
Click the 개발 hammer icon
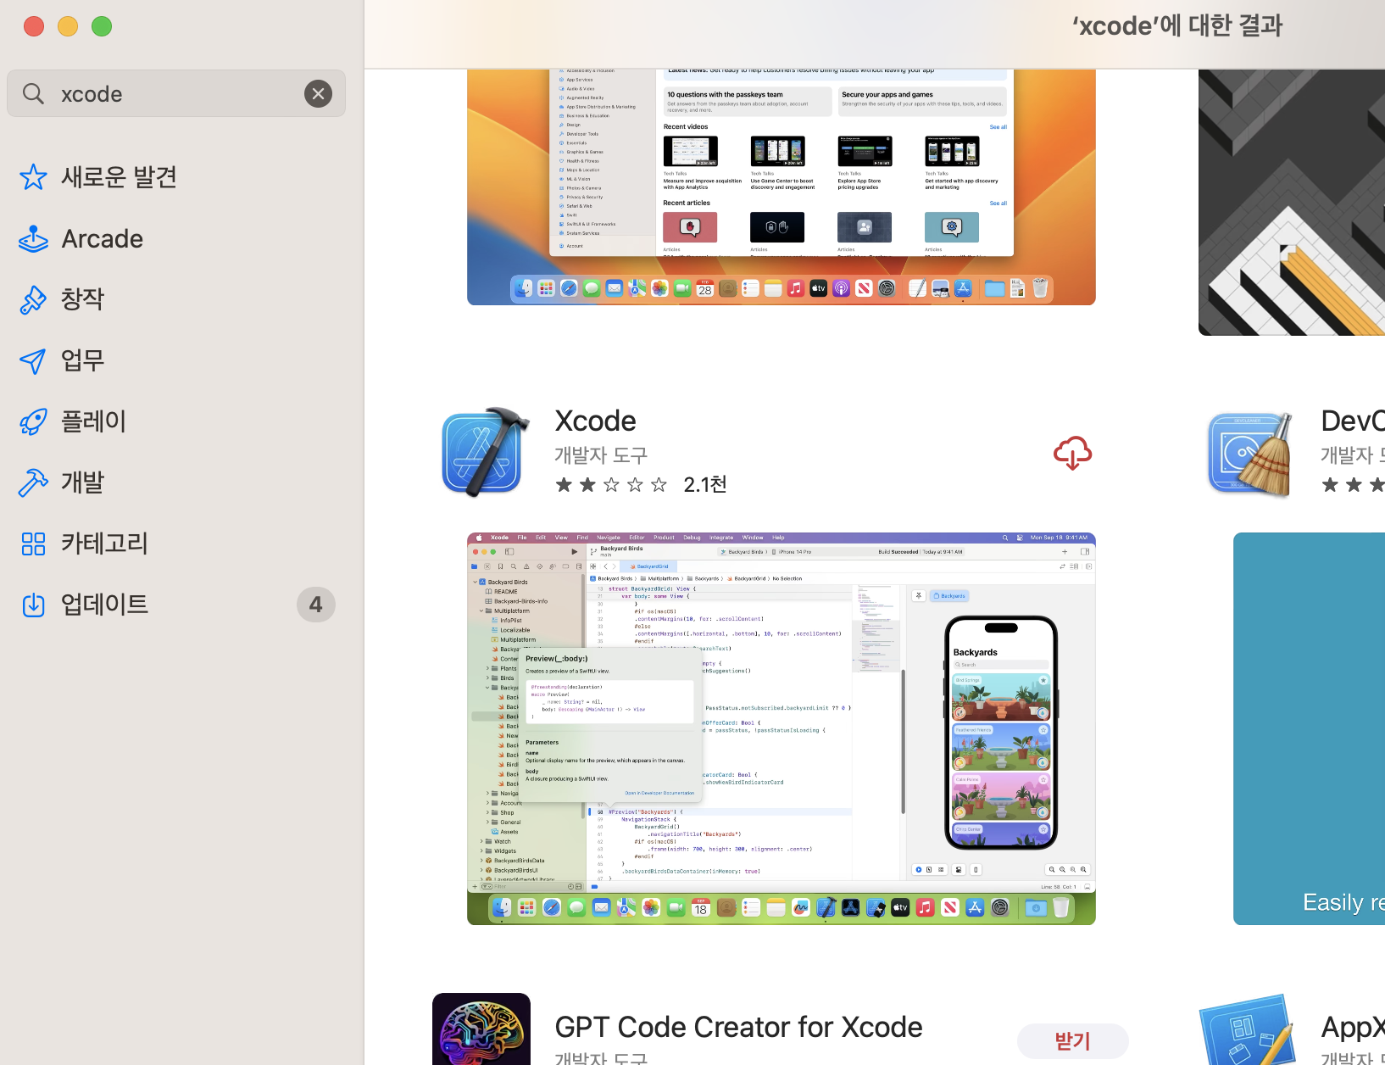tap(33, 482)
